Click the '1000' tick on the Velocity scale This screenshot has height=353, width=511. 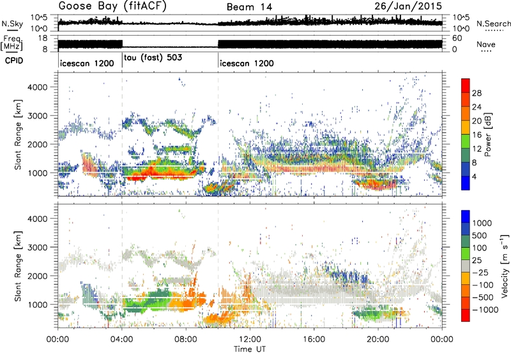tap(482, 223)
